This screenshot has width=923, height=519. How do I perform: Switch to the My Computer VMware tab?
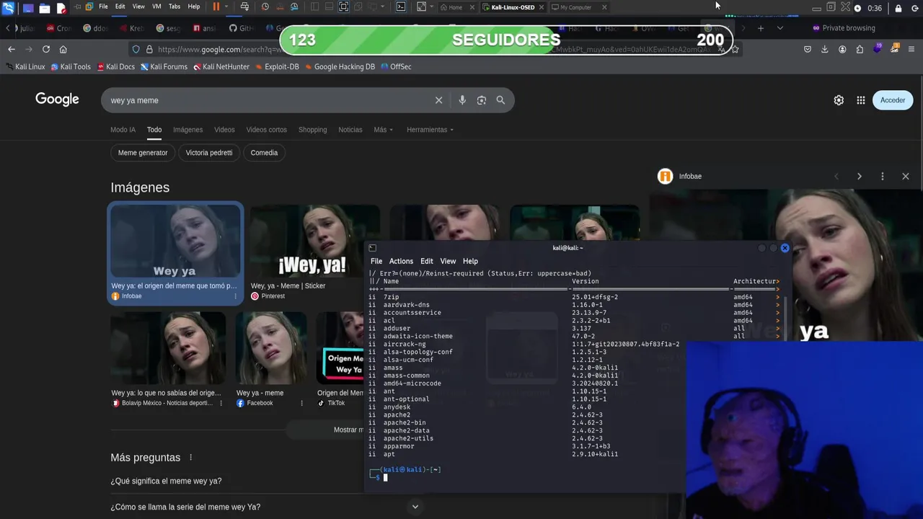tap(575, 7)
